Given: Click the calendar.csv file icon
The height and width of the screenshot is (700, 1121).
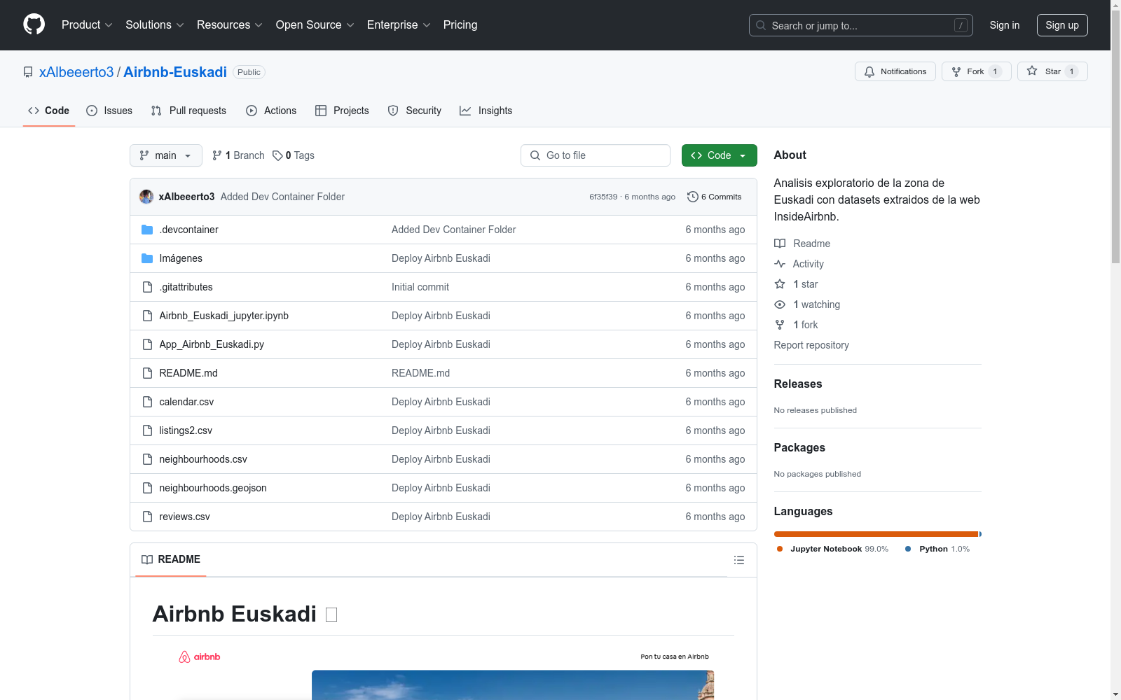Looking at the screenshot, I should click(x=147, y=402).
